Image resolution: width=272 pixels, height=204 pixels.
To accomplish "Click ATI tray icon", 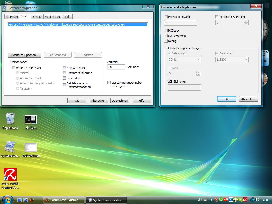I will pos(226,200).
